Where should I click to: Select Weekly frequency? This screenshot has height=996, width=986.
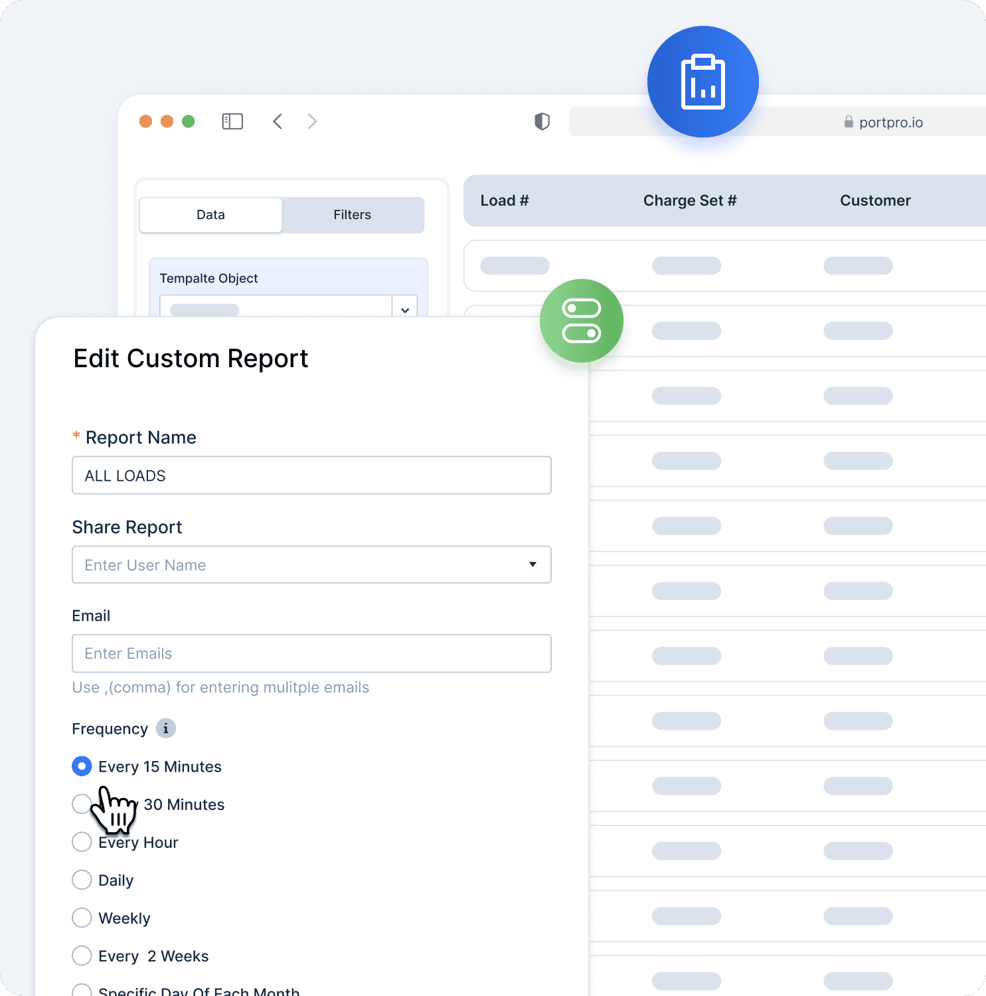tap(82, 918)
